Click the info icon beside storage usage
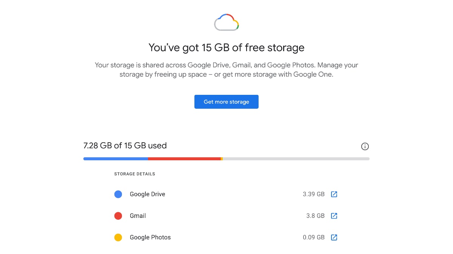This screenshot has width=453, height=254. pyautogui.click(x=365, y=146)
